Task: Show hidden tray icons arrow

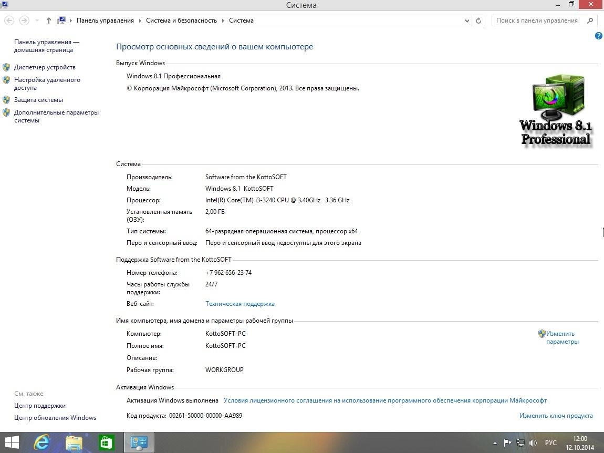Action: click(495, 443)
